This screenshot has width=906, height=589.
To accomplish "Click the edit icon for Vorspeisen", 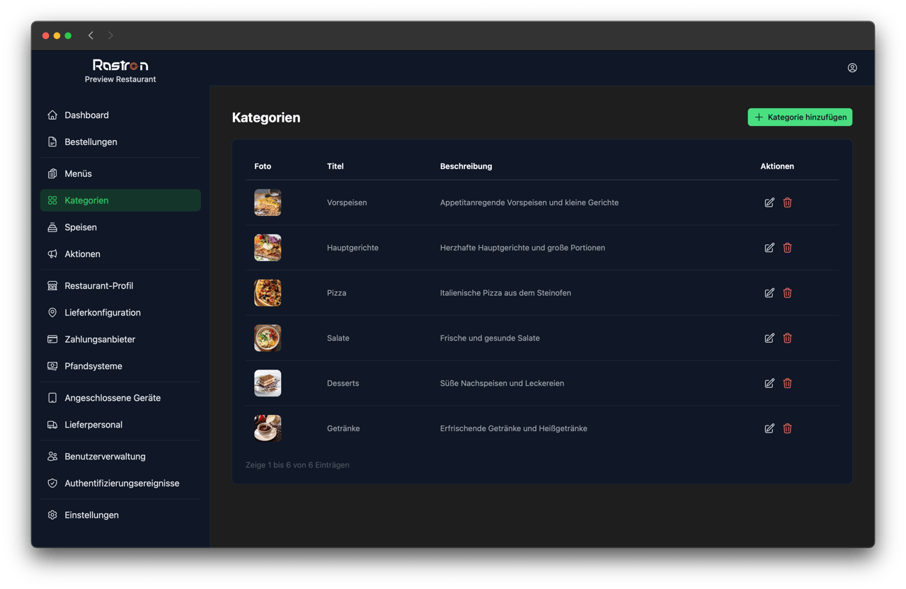I will point(769,202).
